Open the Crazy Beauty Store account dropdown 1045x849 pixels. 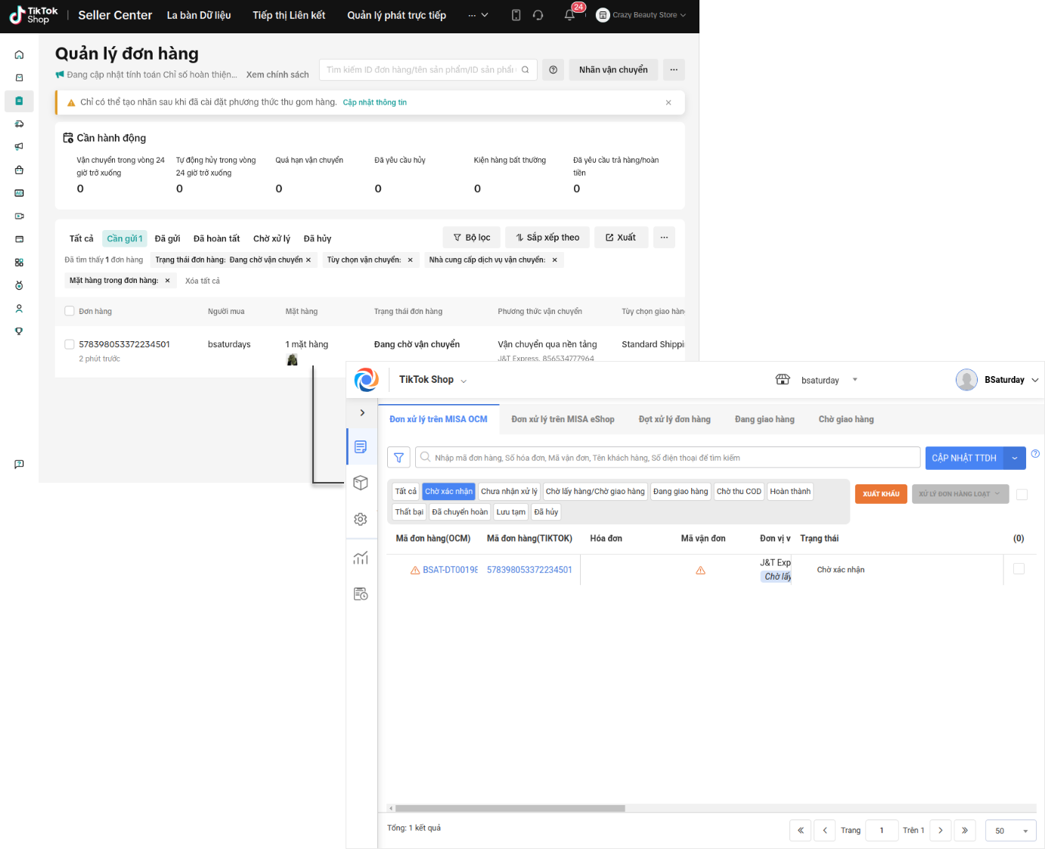pos(641,15)
